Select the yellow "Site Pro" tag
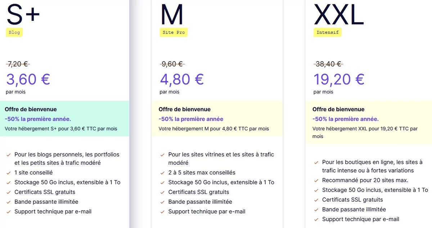 click(174, 32)
